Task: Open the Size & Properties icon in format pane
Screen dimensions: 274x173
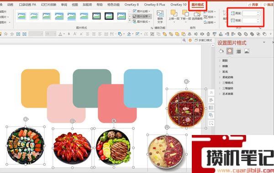Action: click(x=238, y=51)
